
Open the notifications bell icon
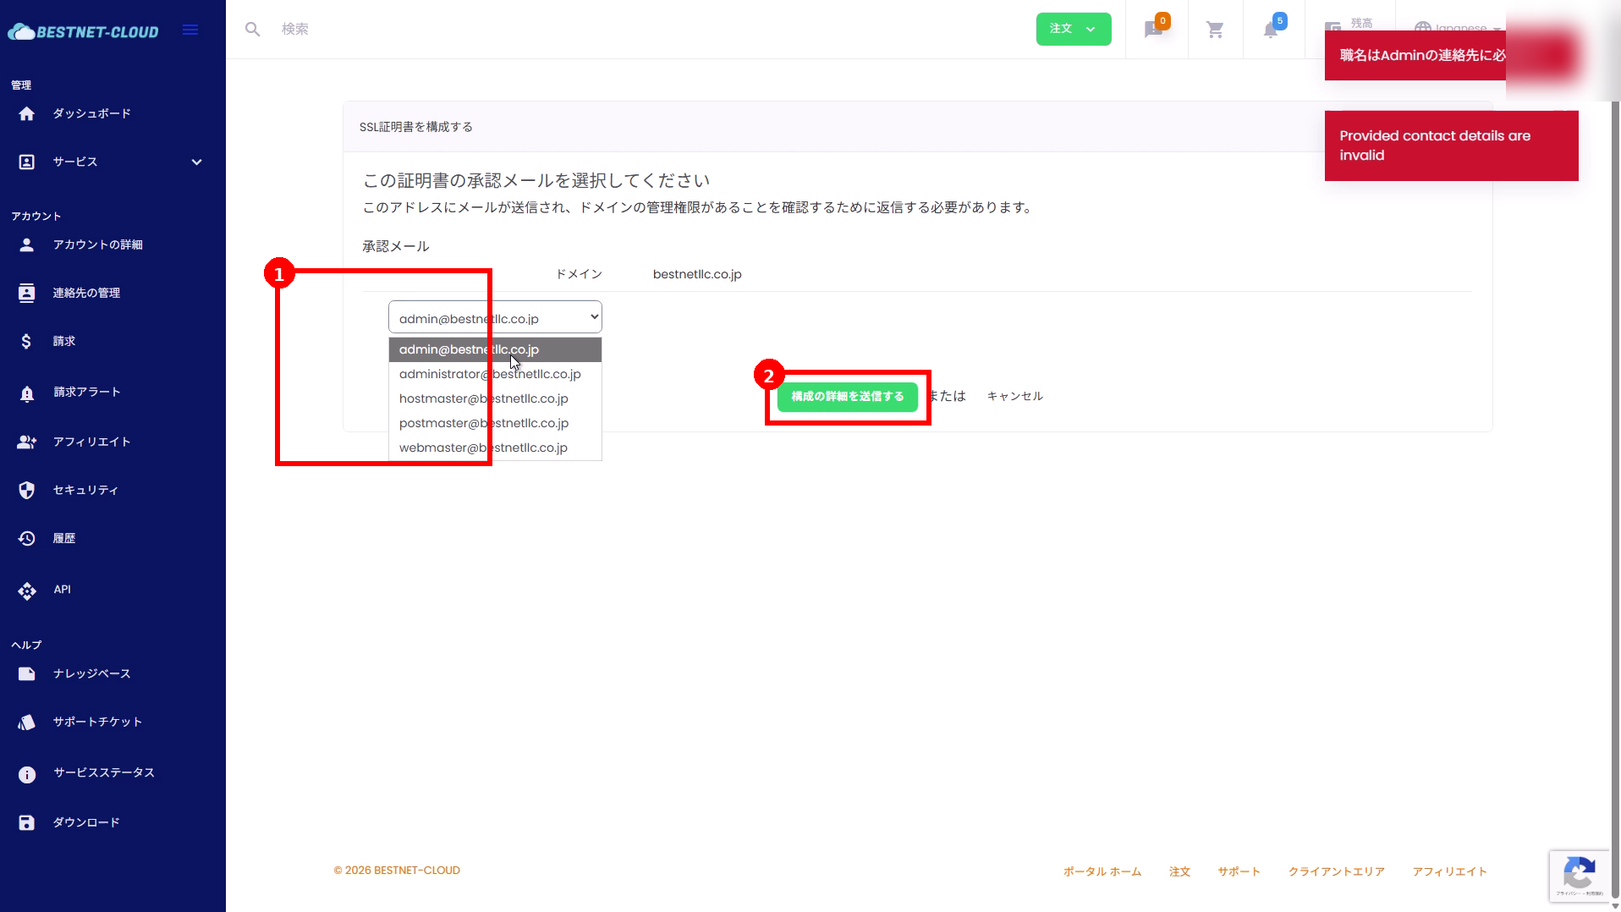tap(1270, 30)
